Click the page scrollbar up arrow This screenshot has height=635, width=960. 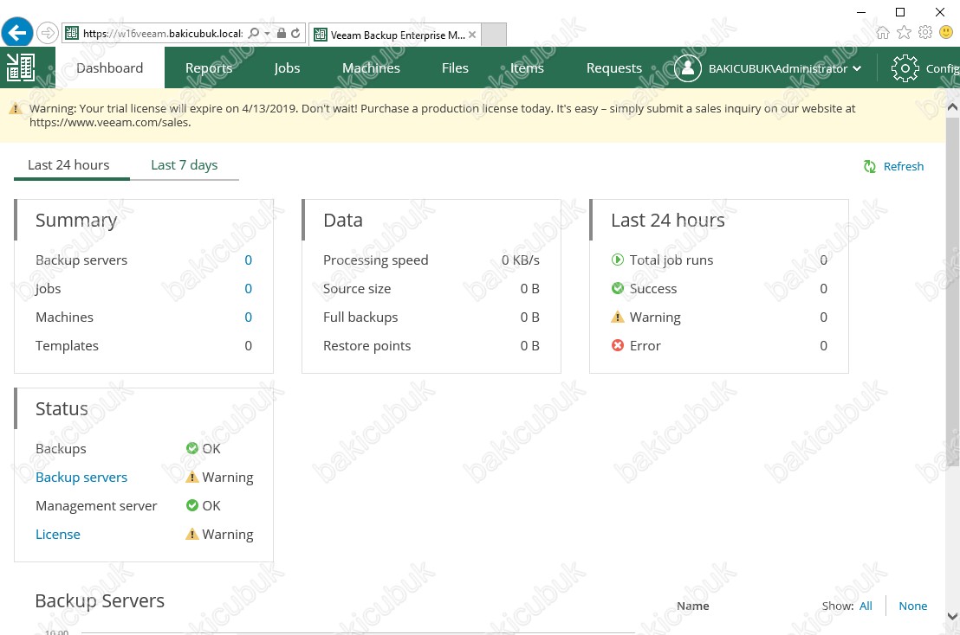click(953, 107)
